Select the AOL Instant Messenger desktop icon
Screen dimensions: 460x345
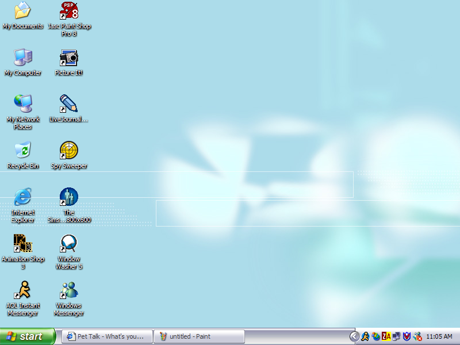click(23, 290)
